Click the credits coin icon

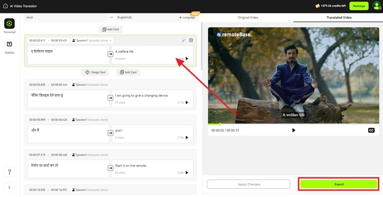pyautogui.click(x=317, y=6)
